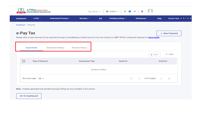Go to first page arrow icon
The image size is (203, 120).
[x=131, y=79]
